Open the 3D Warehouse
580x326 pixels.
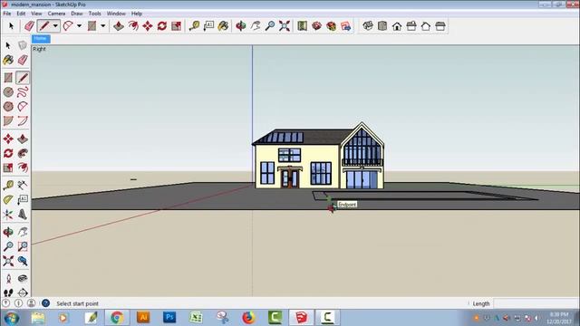[x=316, y=26]
